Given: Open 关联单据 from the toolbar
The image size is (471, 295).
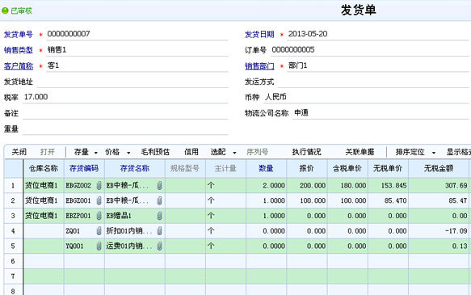Looking at the screenshot, I should point(360,152).
